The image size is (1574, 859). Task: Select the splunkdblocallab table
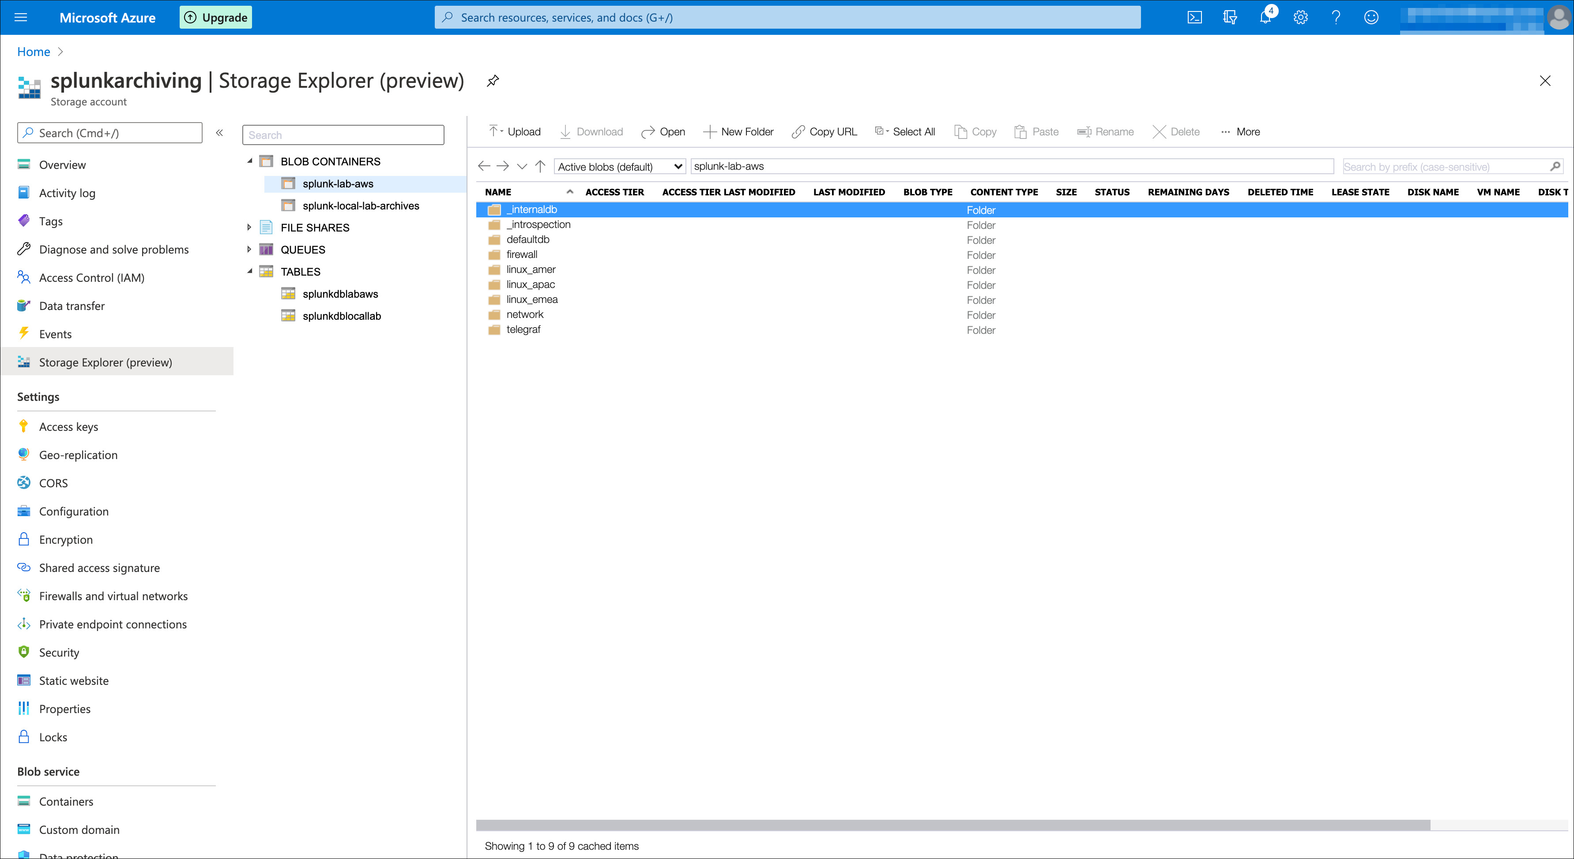342,316
